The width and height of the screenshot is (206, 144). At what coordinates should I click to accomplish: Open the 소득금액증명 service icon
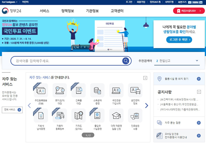click(x=98, y=90)
